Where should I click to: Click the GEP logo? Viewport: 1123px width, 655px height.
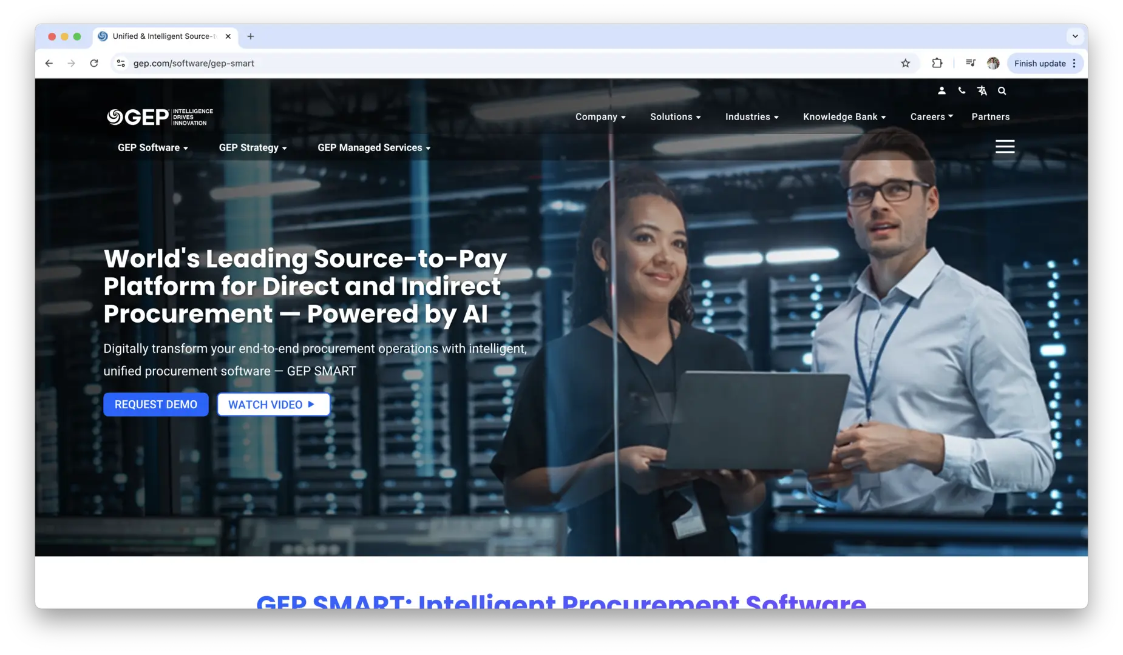[160, 116]
